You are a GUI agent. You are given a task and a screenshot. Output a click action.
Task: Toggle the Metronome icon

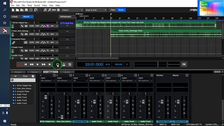click(64, 64)
